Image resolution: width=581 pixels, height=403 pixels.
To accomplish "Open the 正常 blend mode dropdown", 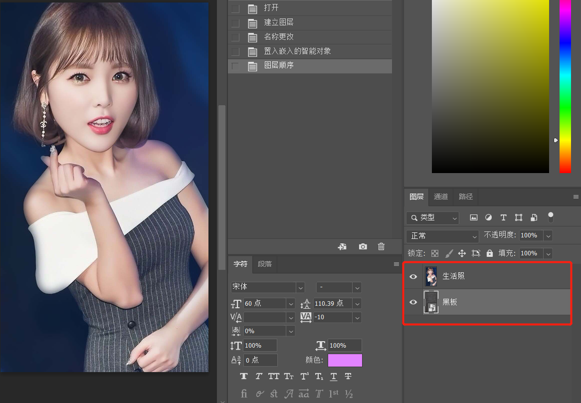I will coord(442,235).
